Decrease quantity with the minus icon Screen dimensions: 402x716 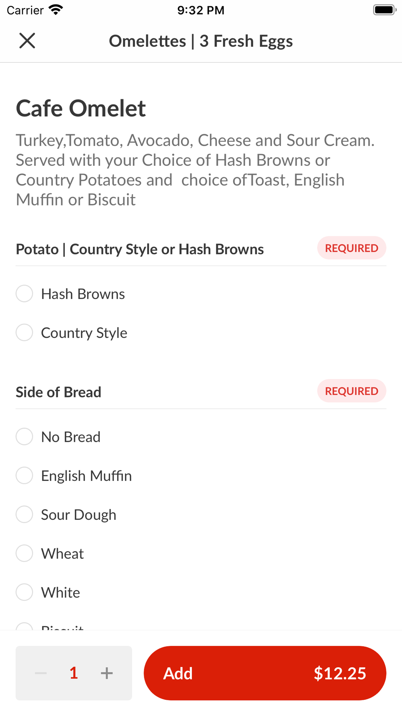[x=41, y=673]
